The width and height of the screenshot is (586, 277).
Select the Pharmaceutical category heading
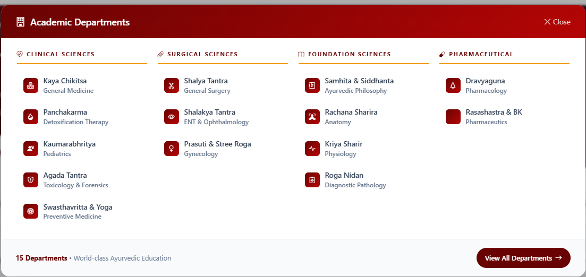[481, 54]
